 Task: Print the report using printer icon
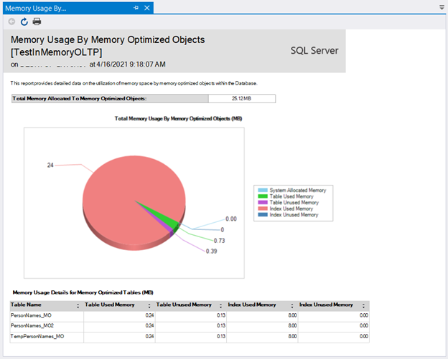point(37,21)
